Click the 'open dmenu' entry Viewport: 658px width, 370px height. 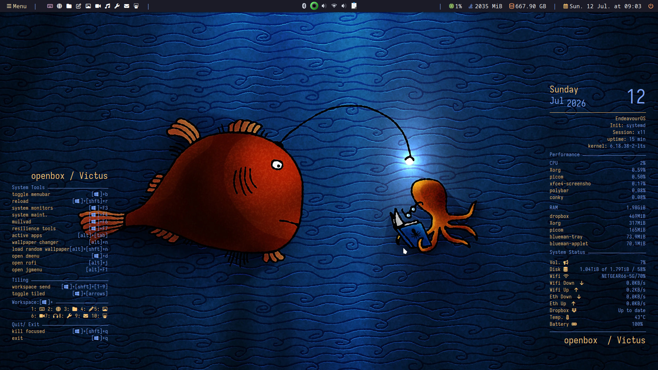[x=26, y=256]
